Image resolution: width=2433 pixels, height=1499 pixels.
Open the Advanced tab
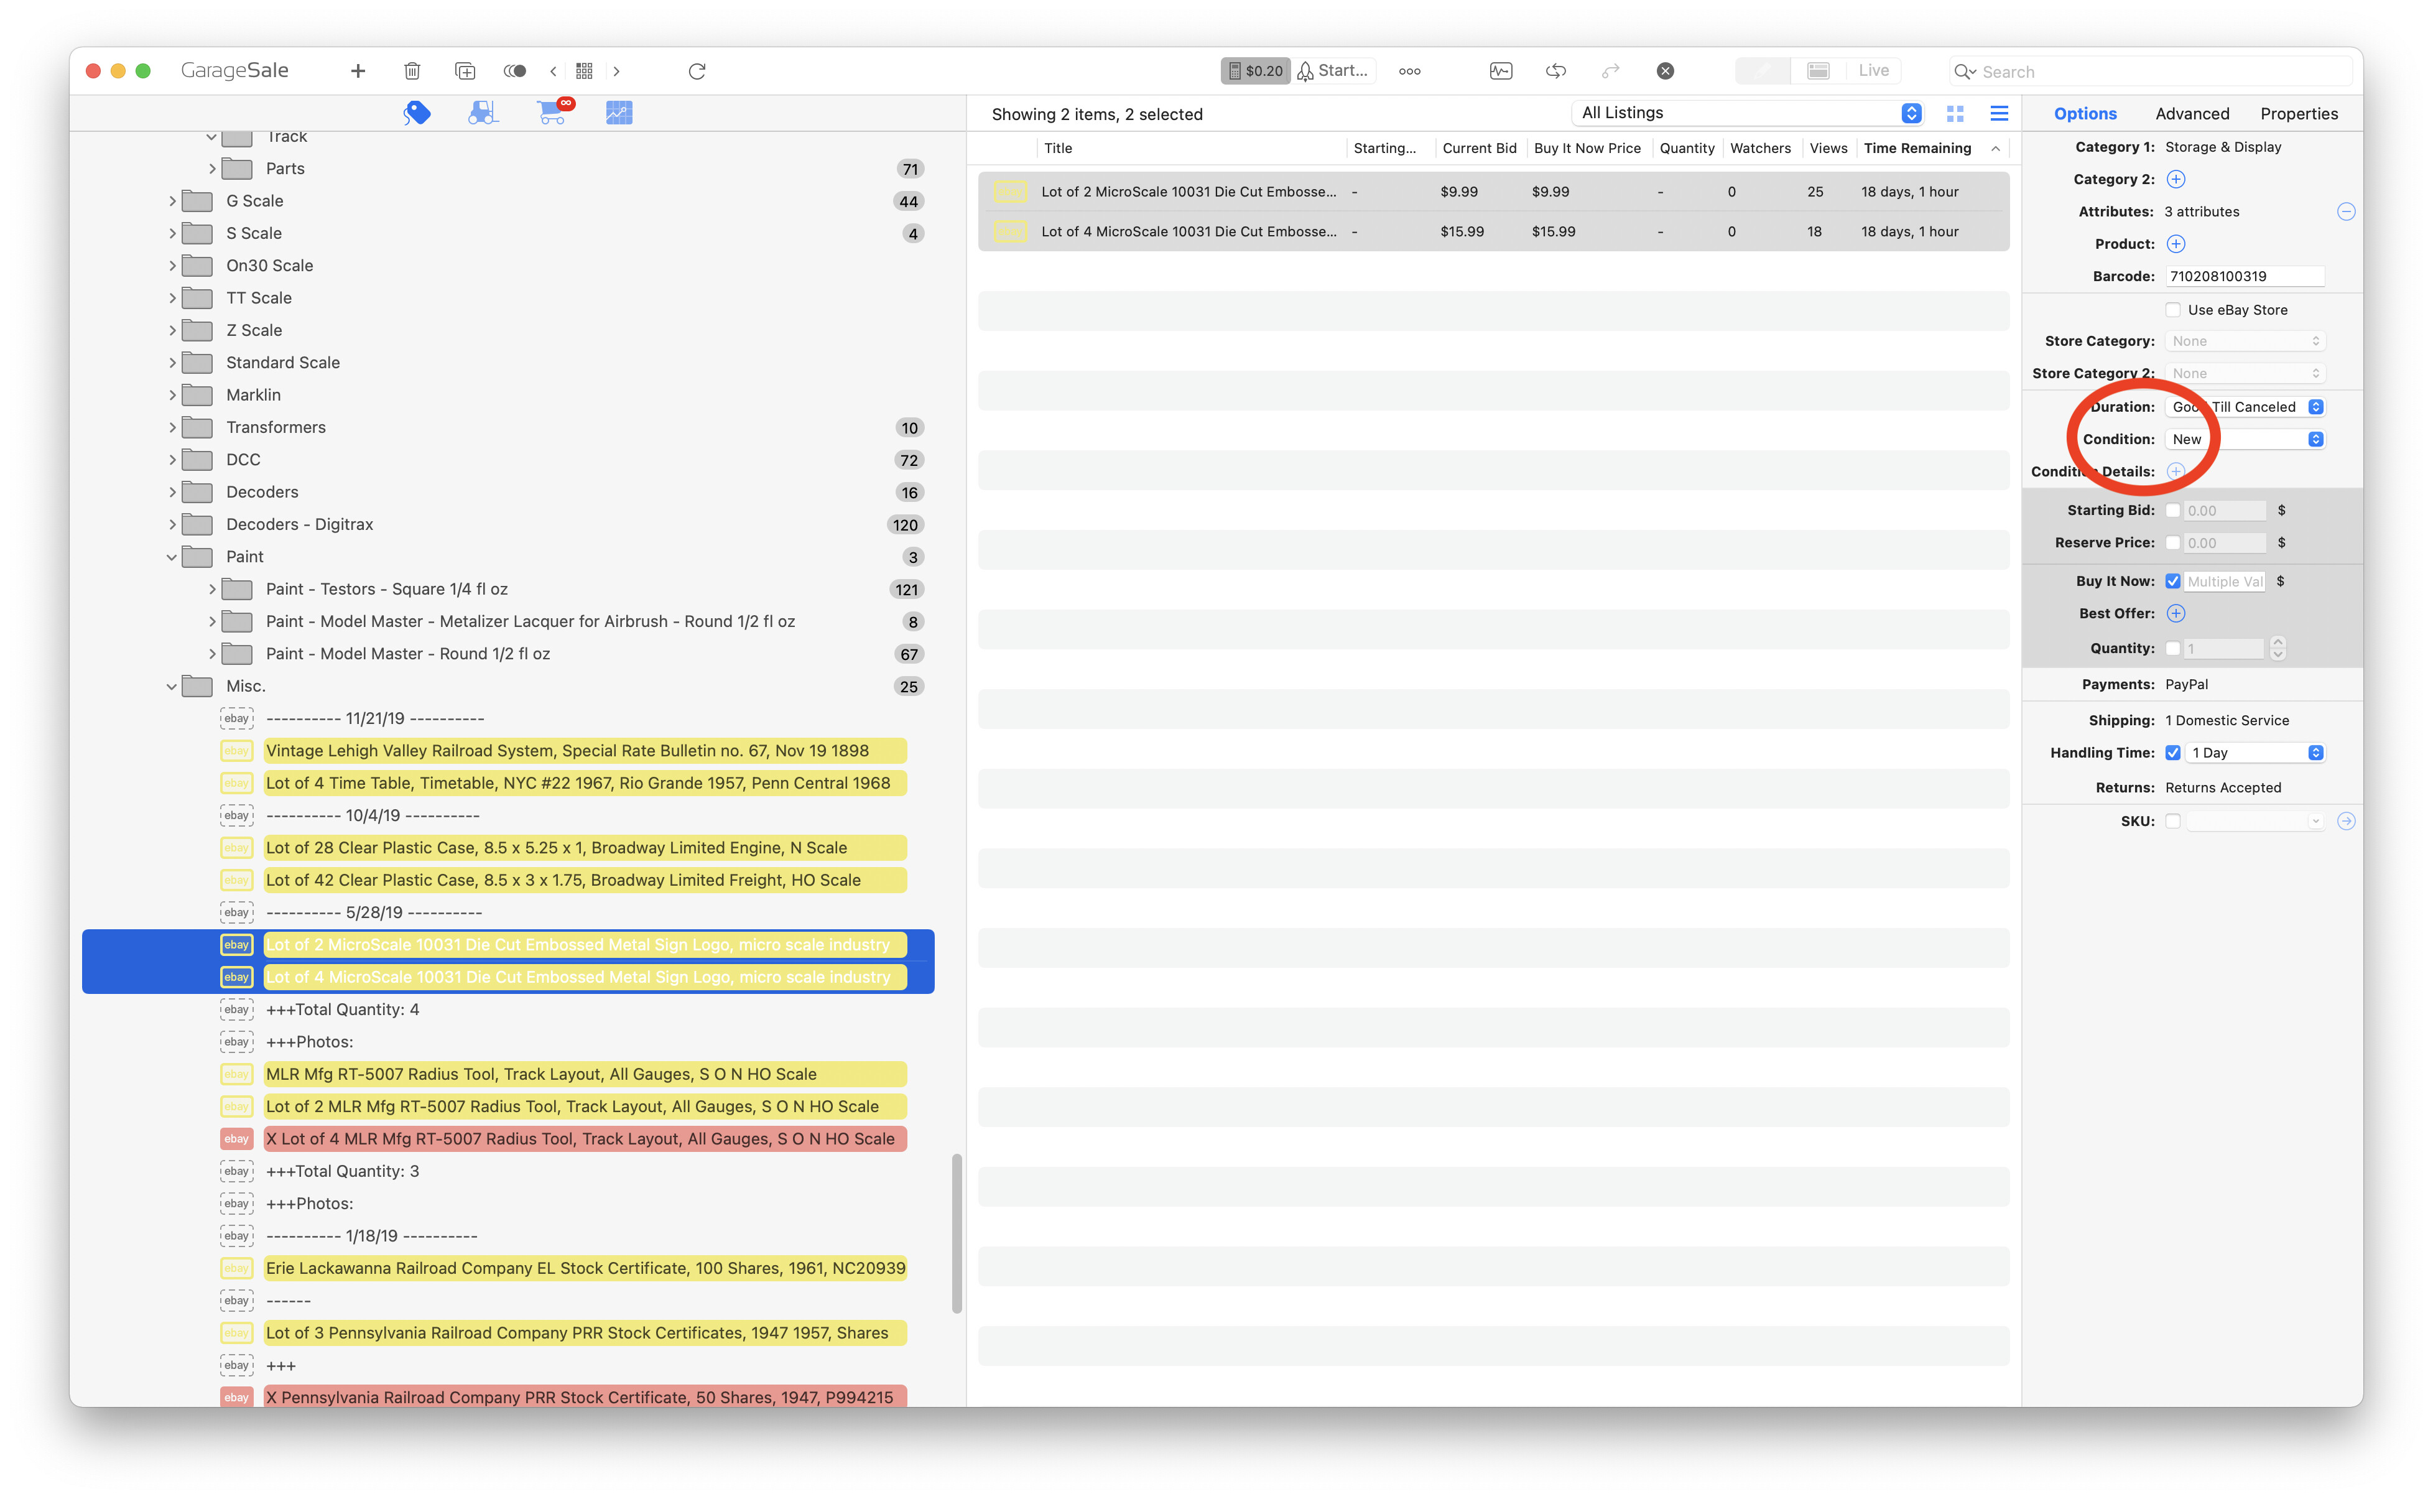2191,114
